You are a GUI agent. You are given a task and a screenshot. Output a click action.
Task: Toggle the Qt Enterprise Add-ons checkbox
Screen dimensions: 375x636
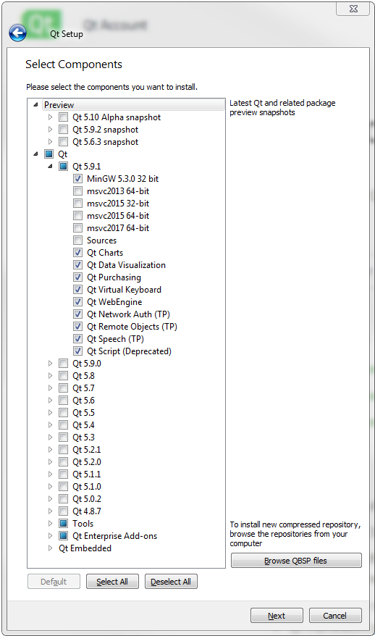coord(63,536)
